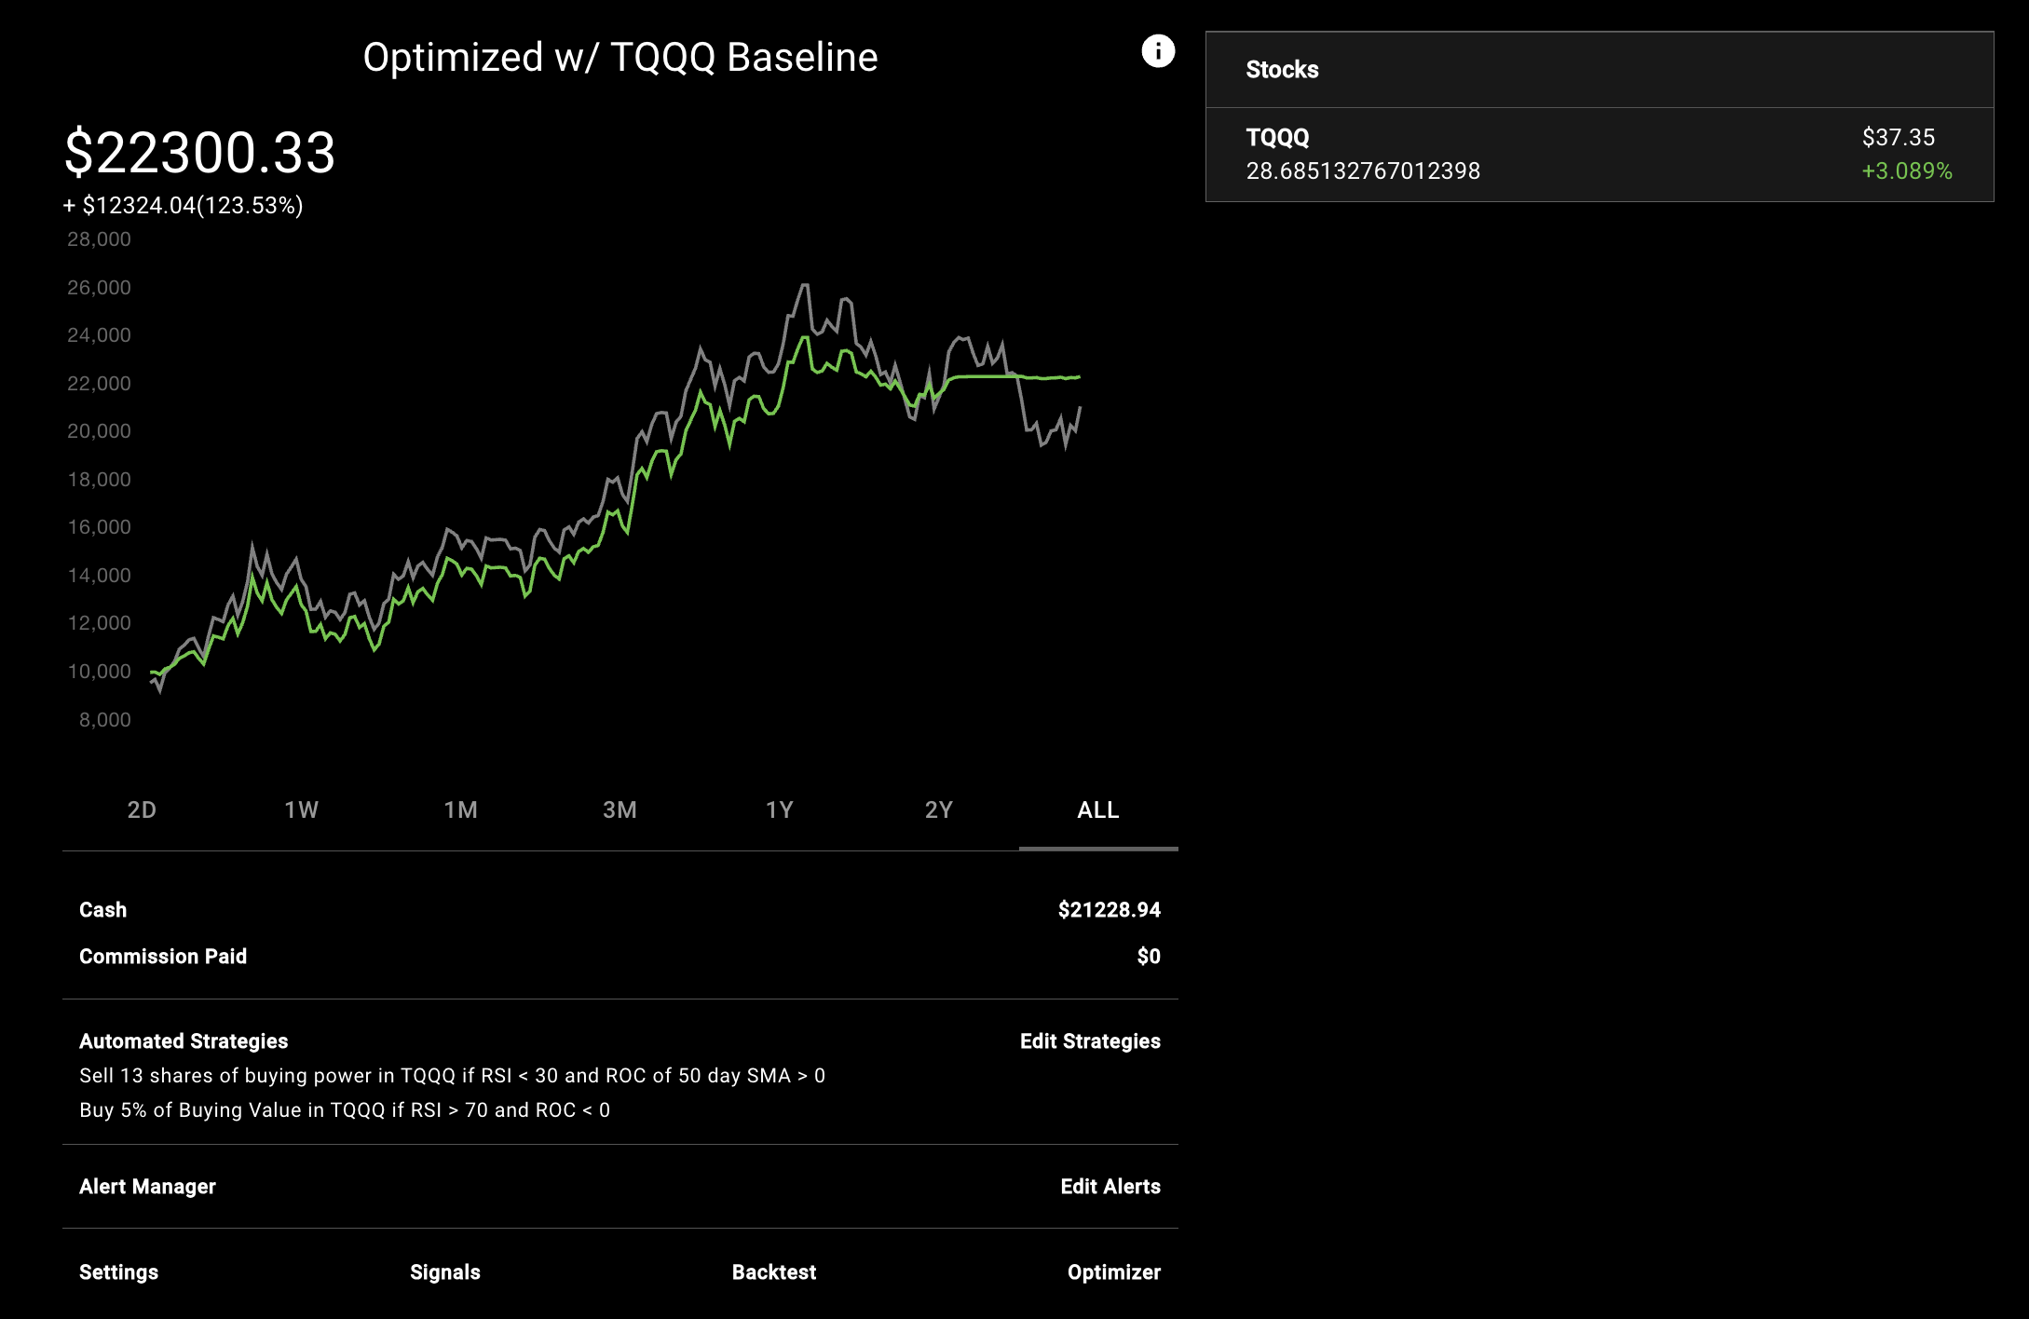This screenshot has height=1319, width=2029.
Task: Open the Backtest page
Action: [x=774, y=1272]
